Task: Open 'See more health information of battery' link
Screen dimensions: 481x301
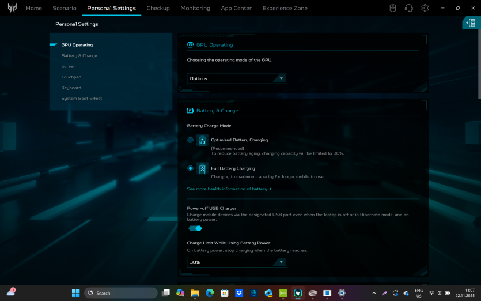Action: click(x=229, y=189)
